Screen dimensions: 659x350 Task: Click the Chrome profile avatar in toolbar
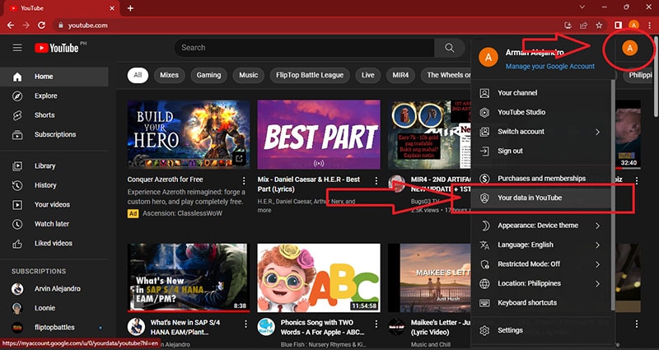[x=633, y=26]
